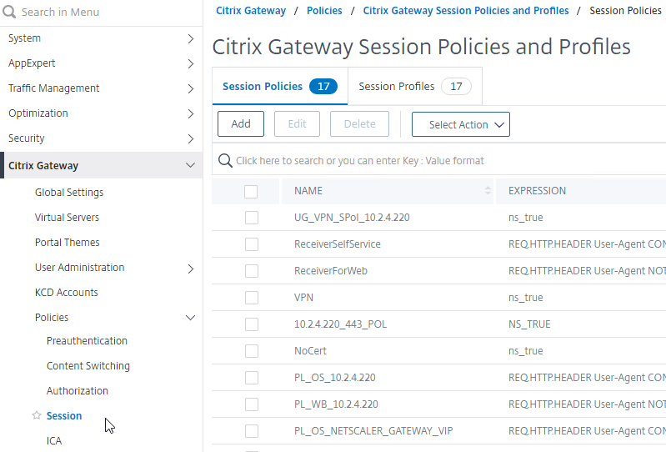Click the policy search magnifier icon
Screen dimensions: 666x452
point(225,161)
